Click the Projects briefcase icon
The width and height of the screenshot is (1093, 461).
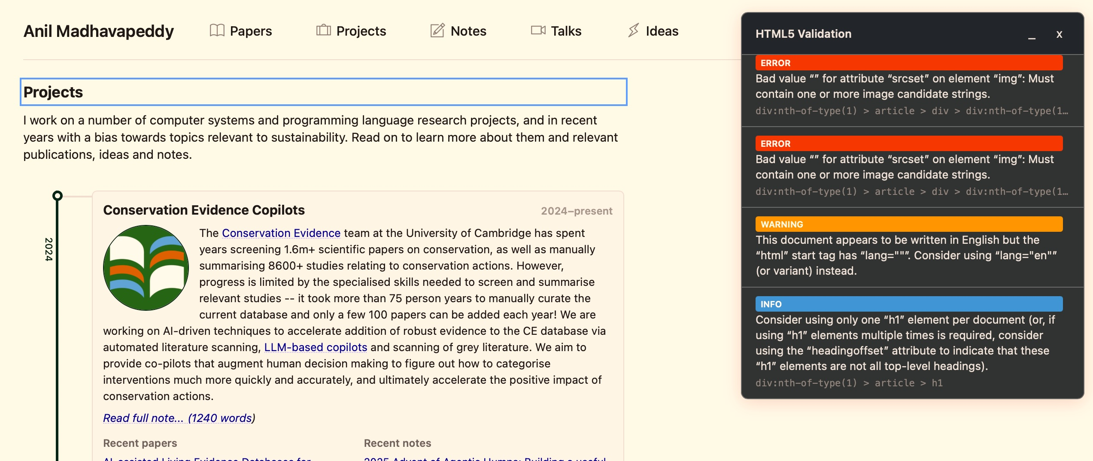coord(323,30)
